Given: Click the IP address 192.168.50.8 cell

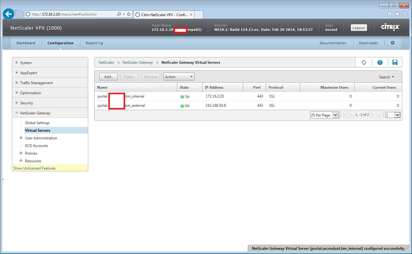Looking at the screenshot, I should 216,106.
